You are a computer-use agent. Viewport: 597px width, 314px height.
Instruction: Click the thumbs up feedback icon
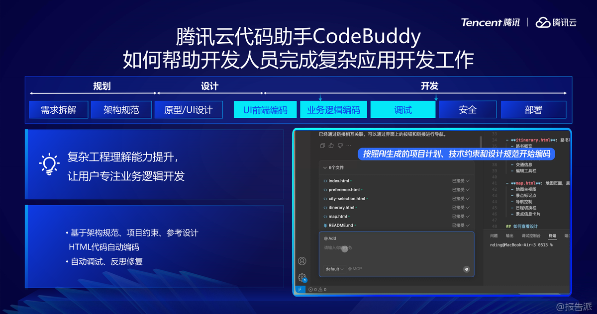[331, 146]
